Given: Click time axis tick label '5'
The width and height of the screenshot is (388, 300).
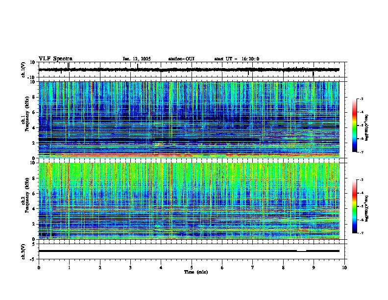Looking at the screenshot, I should point(192,268).
